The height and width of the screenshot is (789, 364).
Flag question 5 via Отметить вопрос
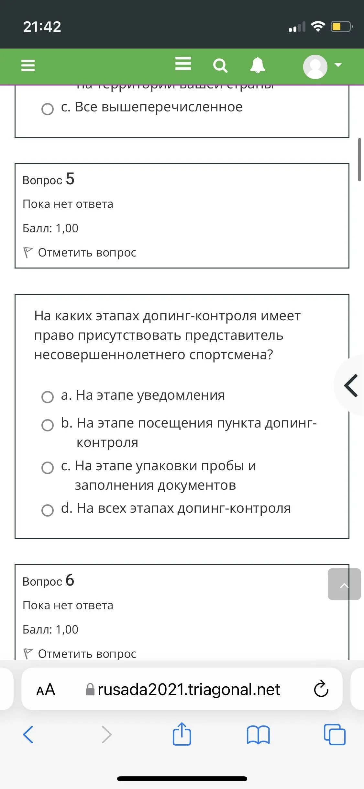pos(80,252)
